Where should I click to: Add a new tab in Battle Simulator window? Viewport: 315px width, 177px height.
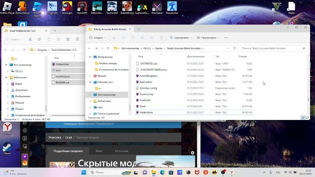coord(139,29)
